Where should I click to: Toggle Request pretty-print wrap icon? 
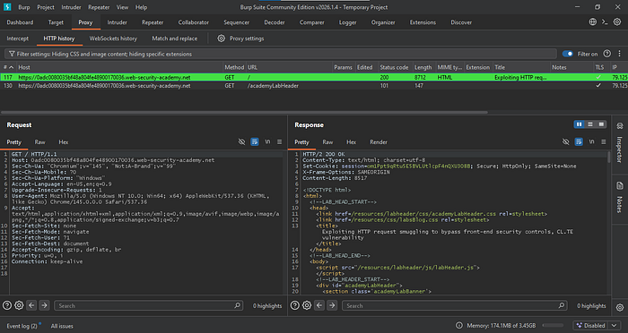254,142
